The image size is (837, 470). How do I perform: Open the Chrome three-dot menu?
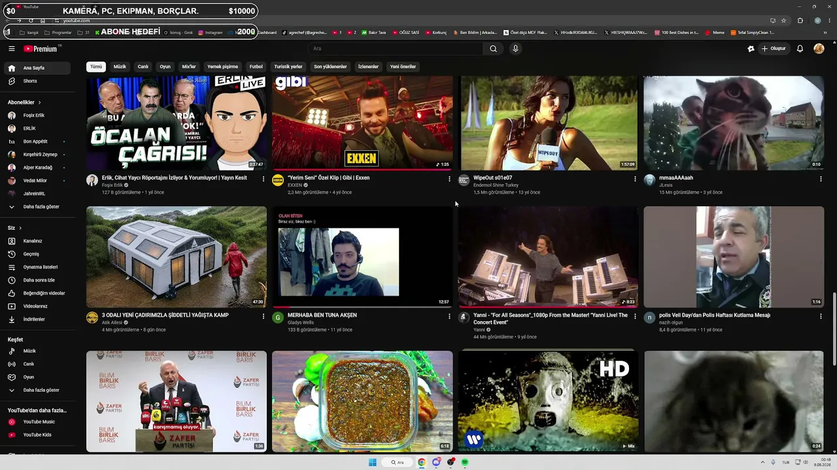pos(829,20)
